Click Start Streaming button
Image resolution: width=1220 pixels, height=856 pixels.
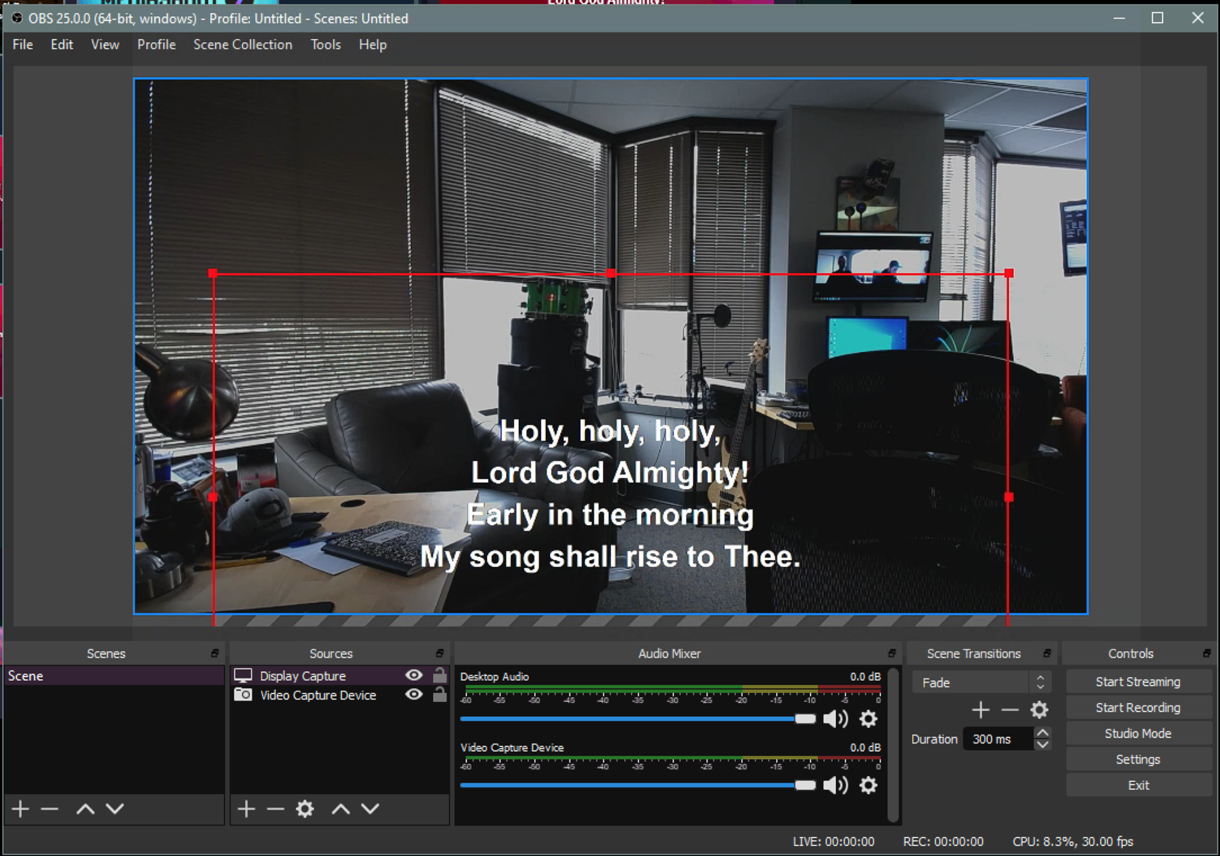click(x=1137, y=682)
